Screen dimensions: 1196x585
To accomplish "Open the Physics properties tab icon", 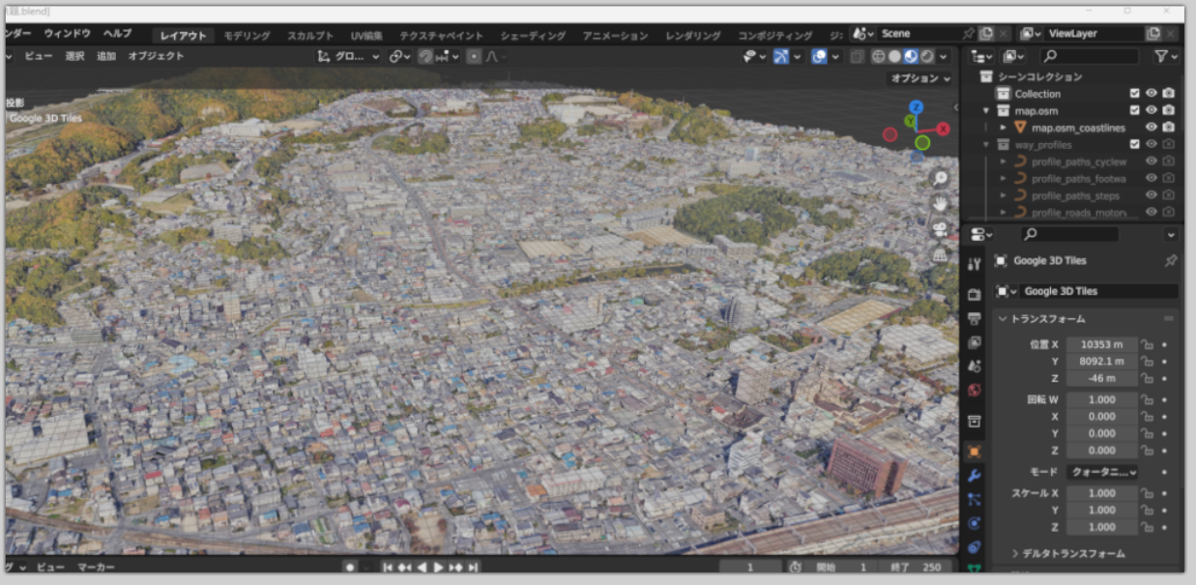I will [974, 523].
